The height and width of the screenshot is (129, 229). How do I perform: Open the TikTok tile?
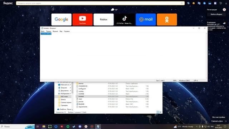coord(125,19)
